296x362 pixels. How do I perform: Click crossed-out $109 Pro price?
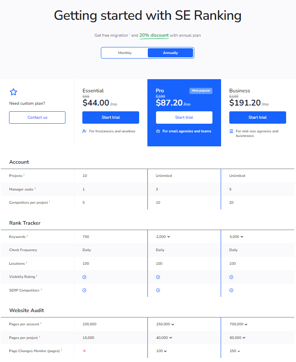pyautogui.click(x=161, y=96)
